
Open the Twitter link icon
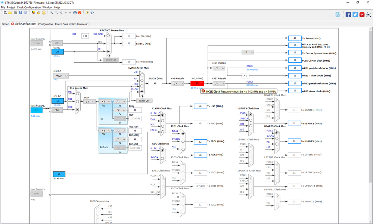[x=355, y=15]
